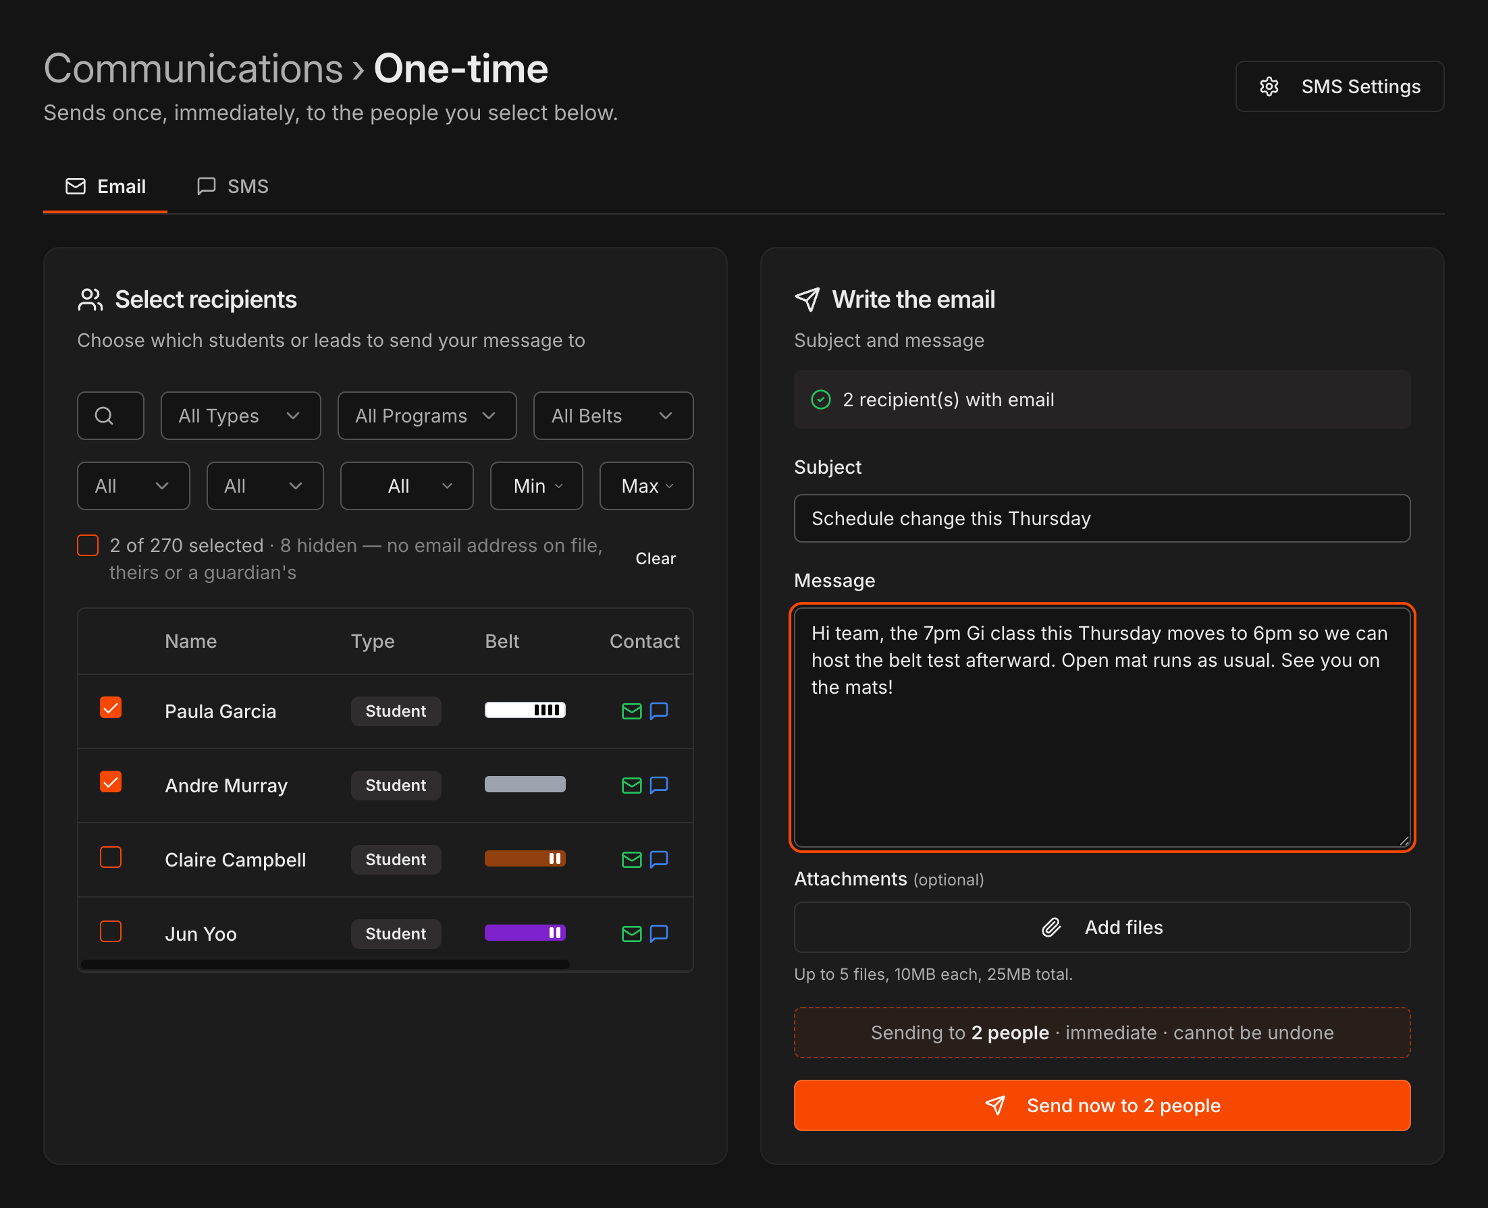Click green check icon in recipients banner
This screenshot has width=1488, height=1208.
click(x=821, y=400)
